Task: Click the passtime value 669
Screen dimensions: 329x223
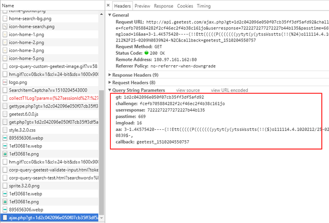Action: pyautogui.click(x=142, y=117)
